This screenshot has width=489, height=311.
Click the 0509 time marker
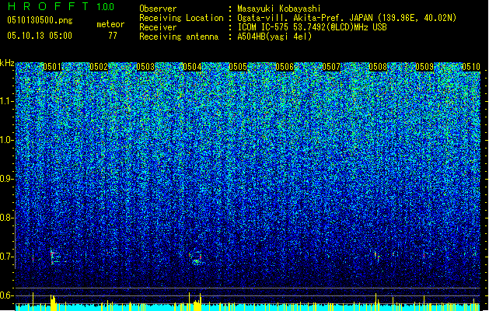pyautogui.click(x=424, y=67)
